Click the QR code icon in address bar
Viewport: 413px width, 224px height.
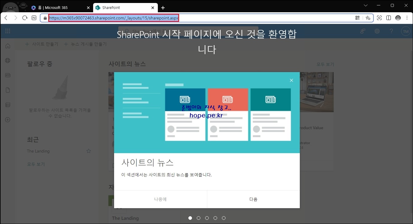[357, 18]
